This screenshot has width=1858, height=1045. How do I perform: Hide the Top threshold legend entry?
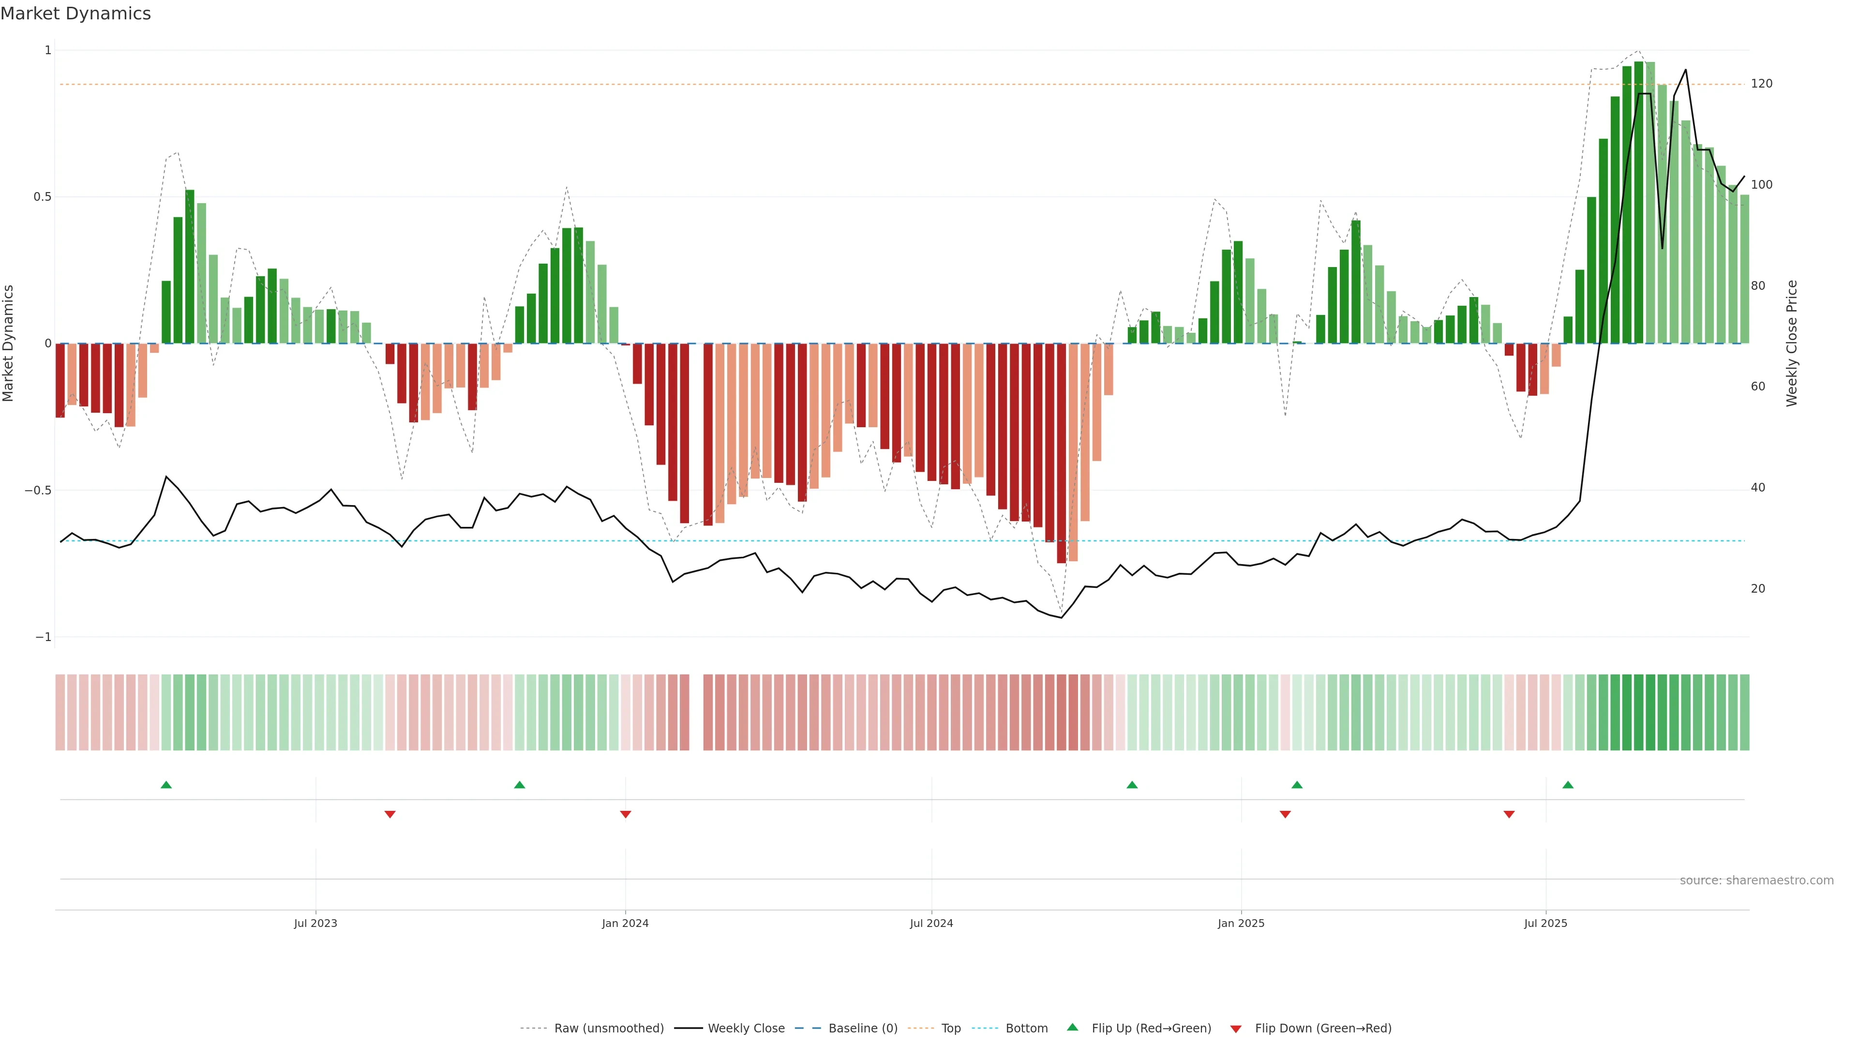click(951, 1029)
